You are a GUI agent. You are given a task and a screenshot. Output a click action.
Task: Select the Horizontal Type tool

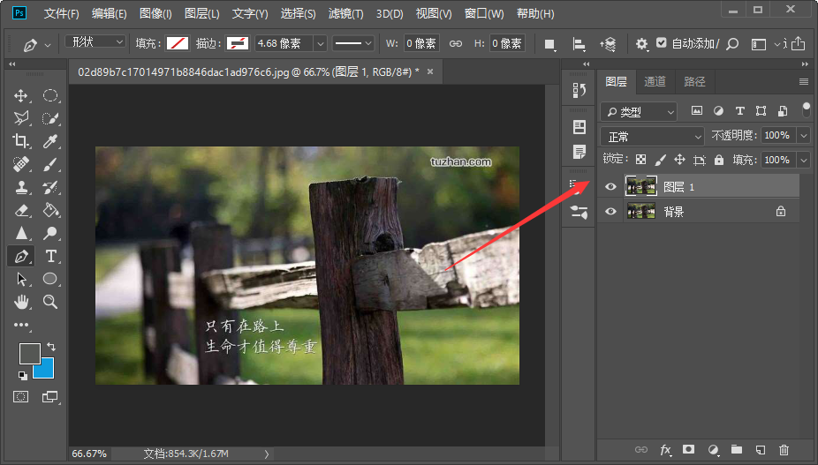click(x=51, y=256)
